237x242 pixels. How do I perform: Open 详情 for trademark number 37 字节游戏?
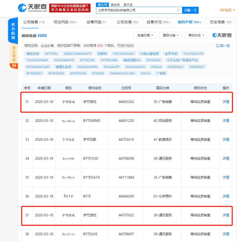tap(225, 215)
